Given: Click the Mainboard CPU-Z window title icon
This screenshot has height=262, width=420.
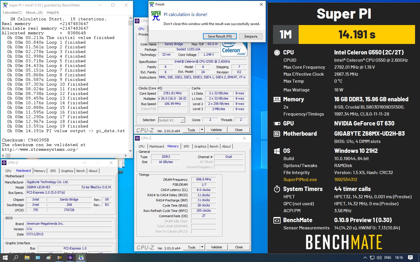Looking at the screenshot, I should coord(4,163).
